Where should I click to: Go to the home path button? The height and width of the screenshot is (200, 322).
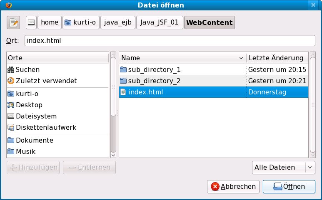(49, 22)
